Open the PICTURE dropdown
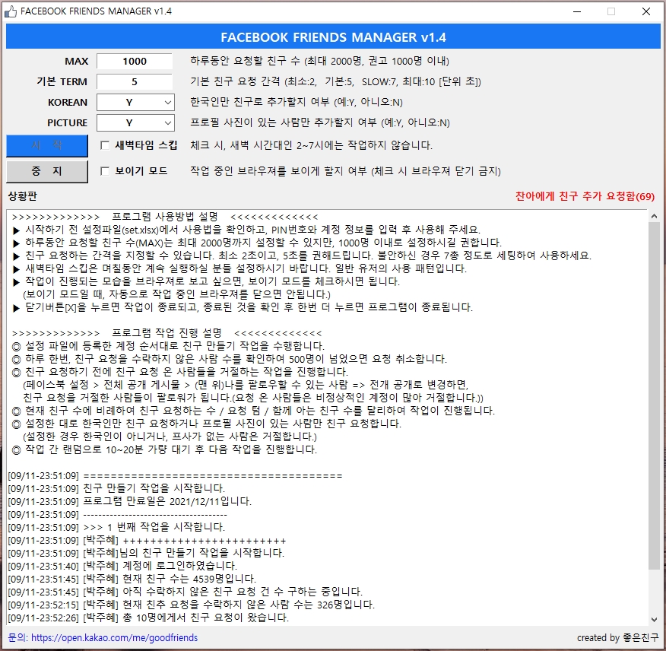This screenshot has width=666, height=651. point(135,122)
